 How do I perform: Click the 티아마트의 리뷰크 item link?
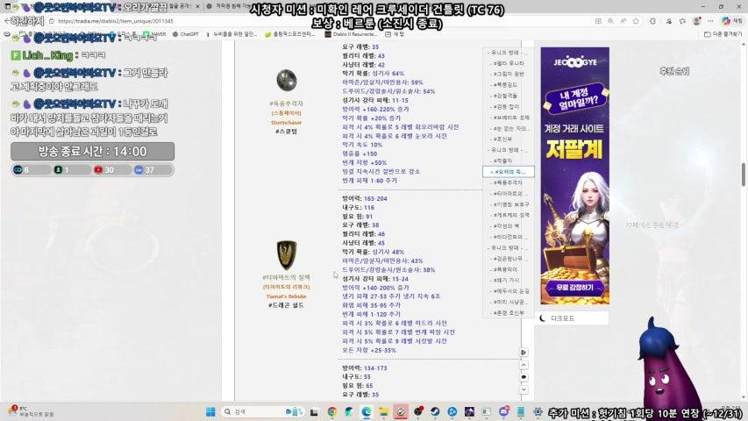[287, 287]
